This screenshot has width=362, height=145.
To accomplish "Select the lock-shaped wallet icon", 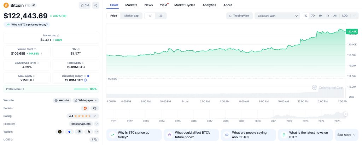I will pos(88,132).
